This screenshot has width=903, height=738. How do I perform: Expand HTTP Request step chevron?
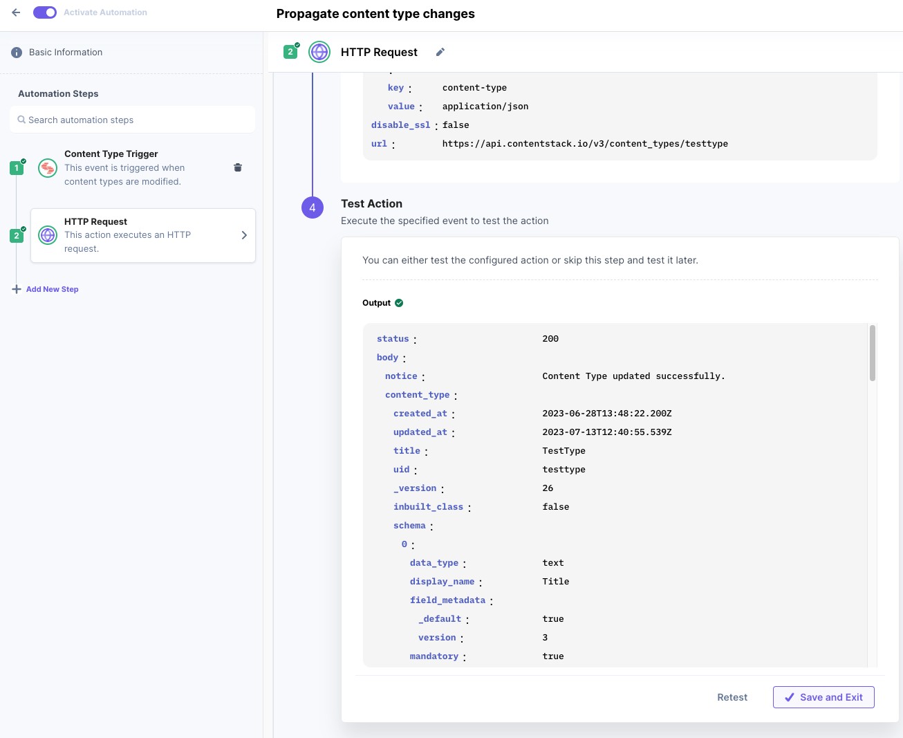[x=244, y=235]
